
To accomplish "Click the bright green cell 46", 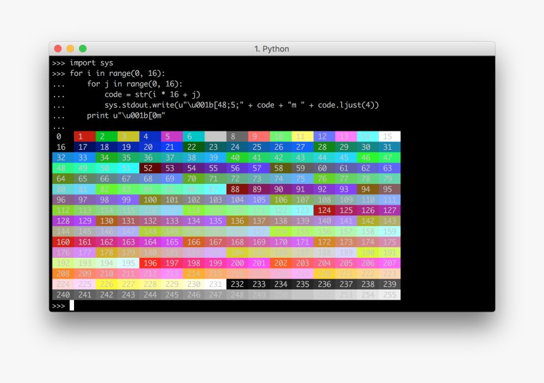I will coord(368,158).
